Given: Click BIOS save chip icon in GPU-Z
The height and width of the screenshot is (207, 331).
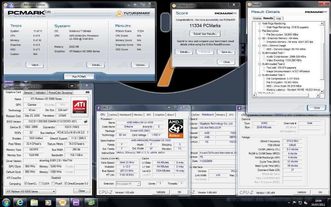Looking at the screenshot, I should (85, 122).
